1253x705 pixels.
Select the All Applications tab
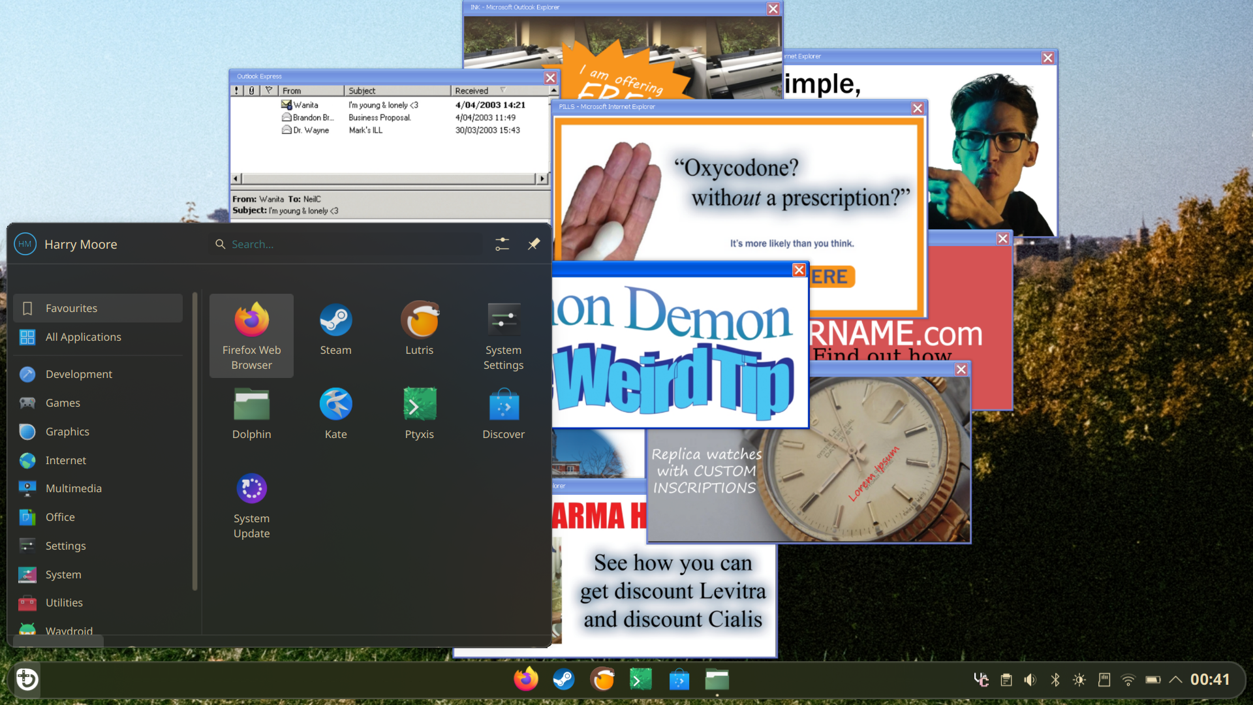tap(84, 337)
